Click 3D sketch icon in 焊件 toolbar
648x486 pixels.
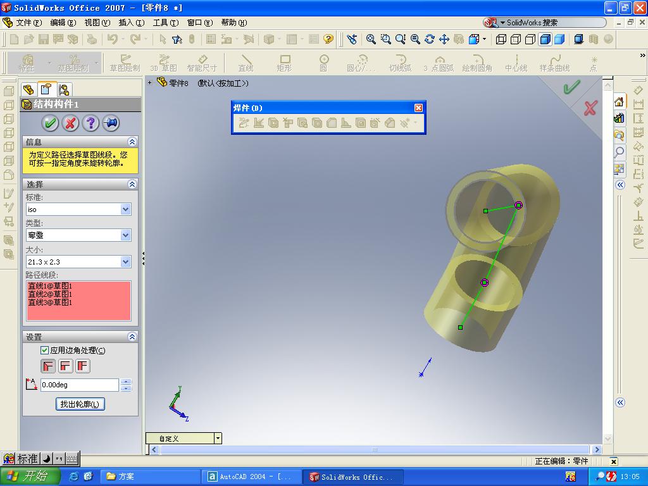(x=244, y=123)
